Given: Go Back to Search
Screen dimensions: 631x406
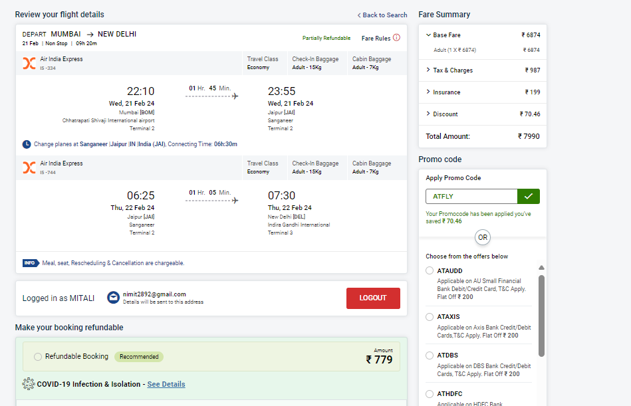Looking at the screenshot, I should point(382,15).
